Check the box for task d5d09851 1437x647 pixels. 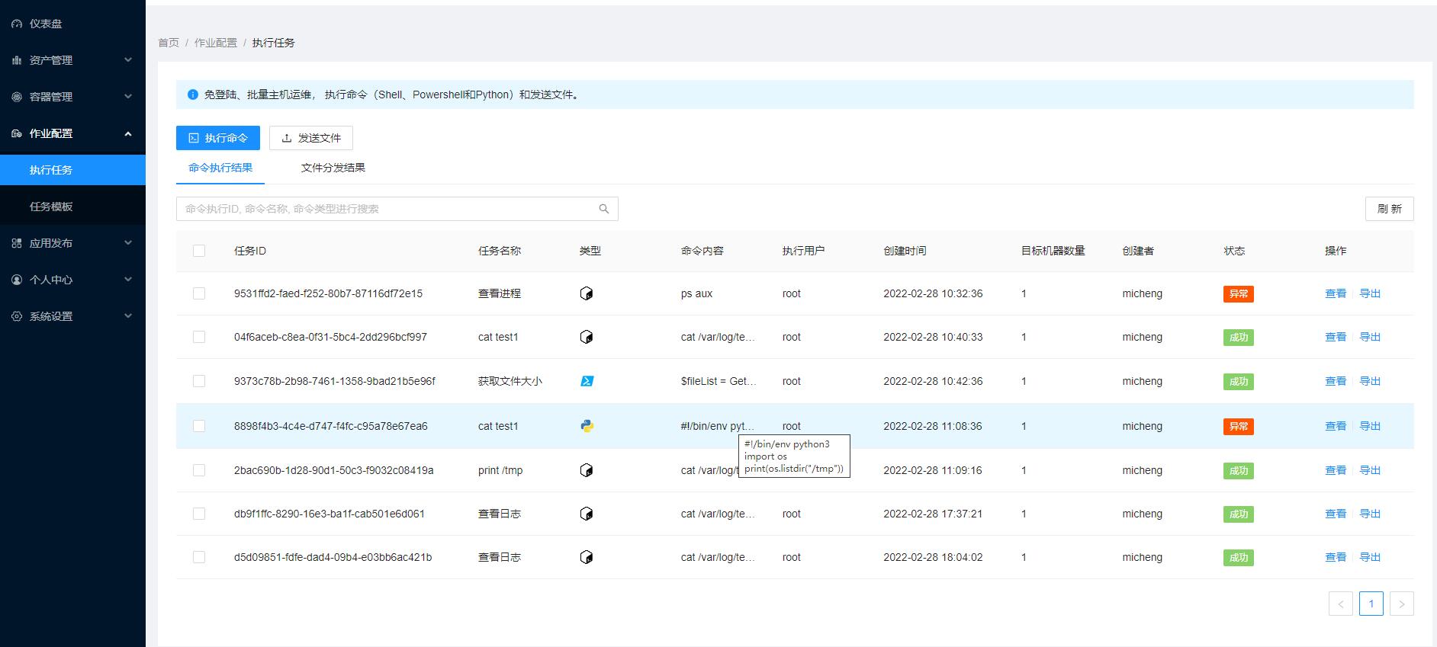click(x=199, y=557)
